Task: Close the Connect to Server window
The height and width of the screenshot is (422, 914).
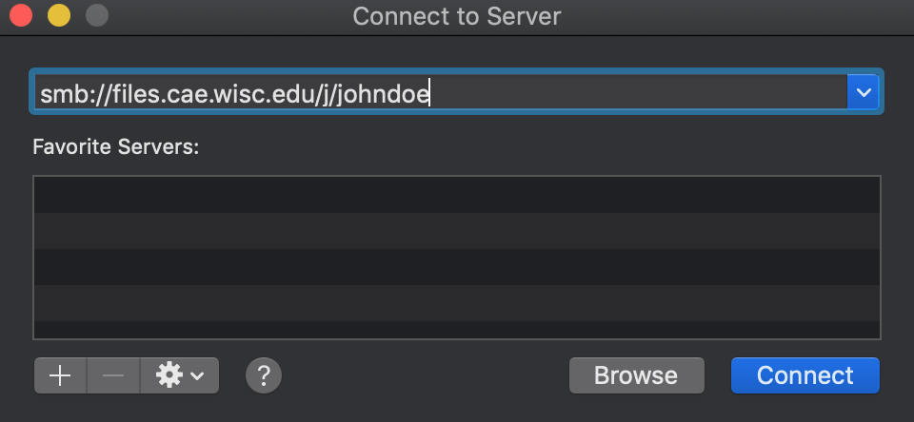Action: click(x=21, y=16)
